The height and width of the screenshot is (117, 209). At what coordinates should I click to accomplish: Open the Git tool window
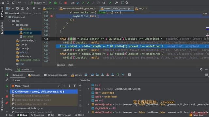click(x=51, y=115)
